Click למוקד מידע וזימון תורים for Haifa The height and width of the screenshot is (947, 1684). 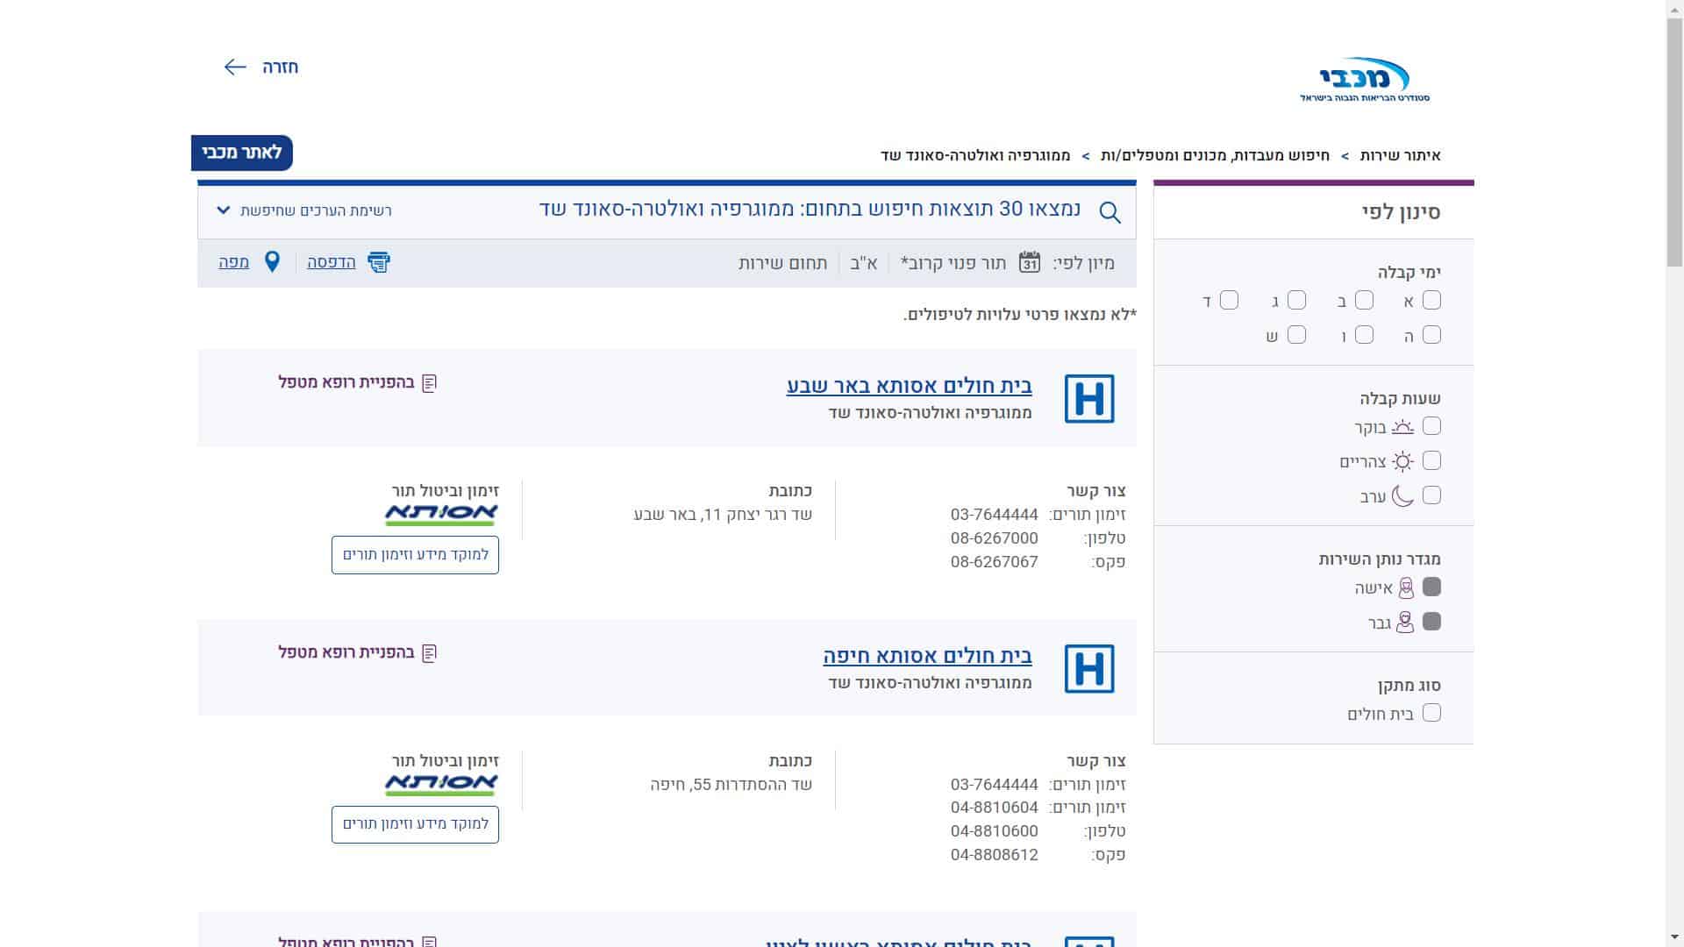click(415, 824)
